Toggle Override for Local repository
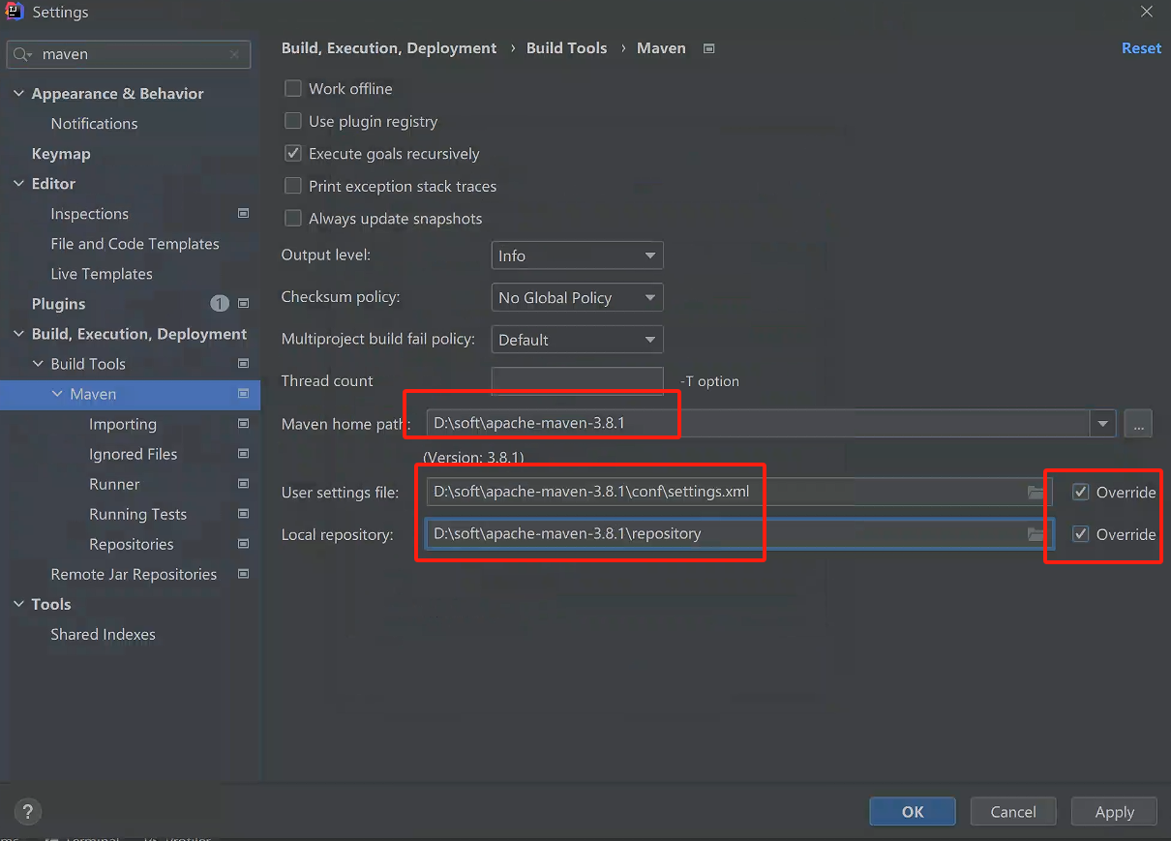 click(1081, 534)
